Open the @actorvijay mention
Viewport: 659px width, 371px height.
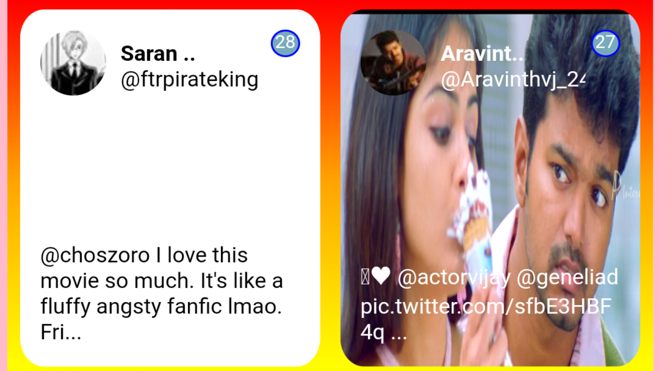point(454,278)
